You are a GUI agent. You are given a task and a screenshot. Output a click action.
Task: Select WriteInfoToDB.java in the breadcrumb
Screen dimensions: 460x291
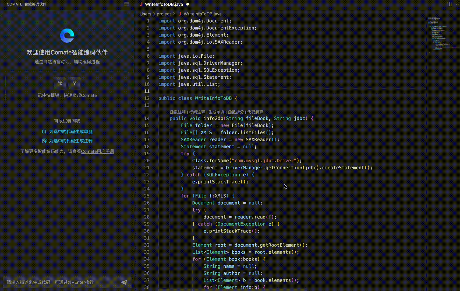coord(203,14)
